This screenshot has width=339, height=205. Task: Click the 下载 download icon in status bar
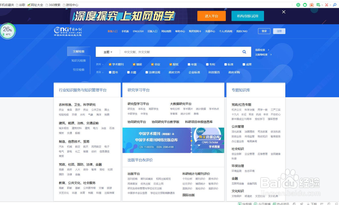312,204
